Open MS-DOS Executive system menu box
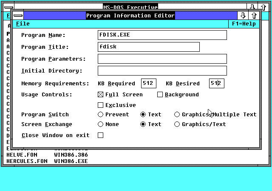Screen dimensions: 272x191 (8, 7)
